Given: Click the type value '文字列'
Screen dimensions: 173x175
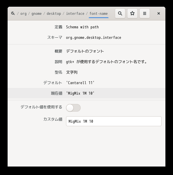Looking at the screenshot, I should point(72,72).
